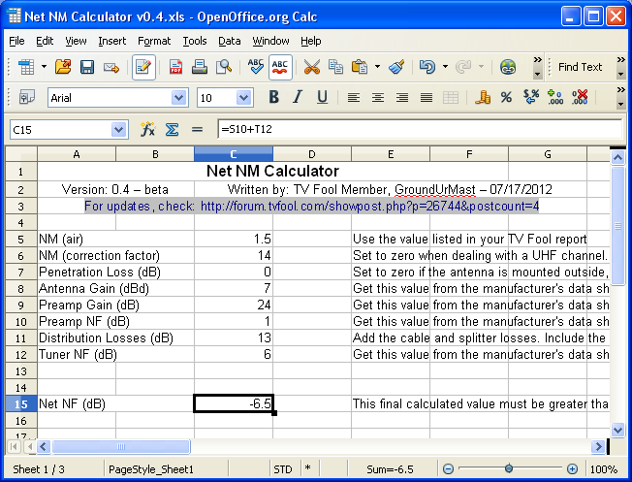Click the tvfool forum update link

[x=369, y=206]
